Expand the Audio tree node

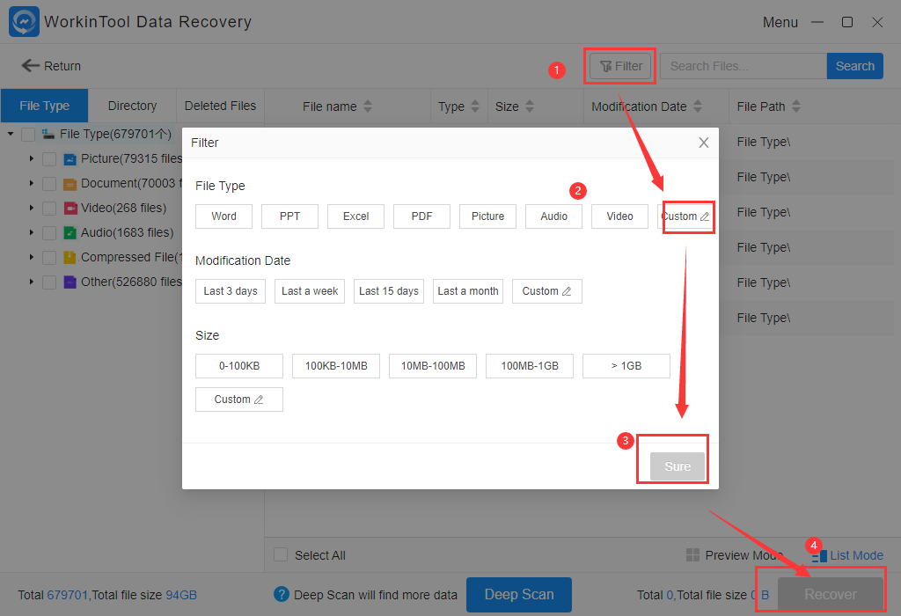coord(32,232)
